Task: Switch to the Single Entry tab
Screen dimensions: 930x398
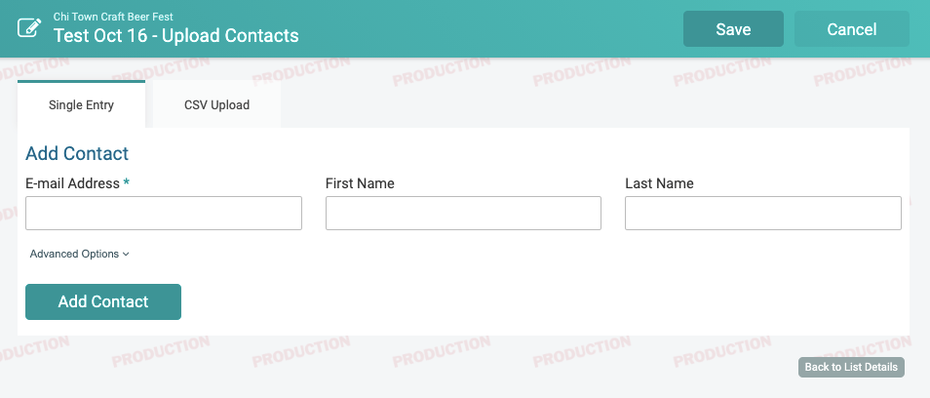Action: (81, 104)
